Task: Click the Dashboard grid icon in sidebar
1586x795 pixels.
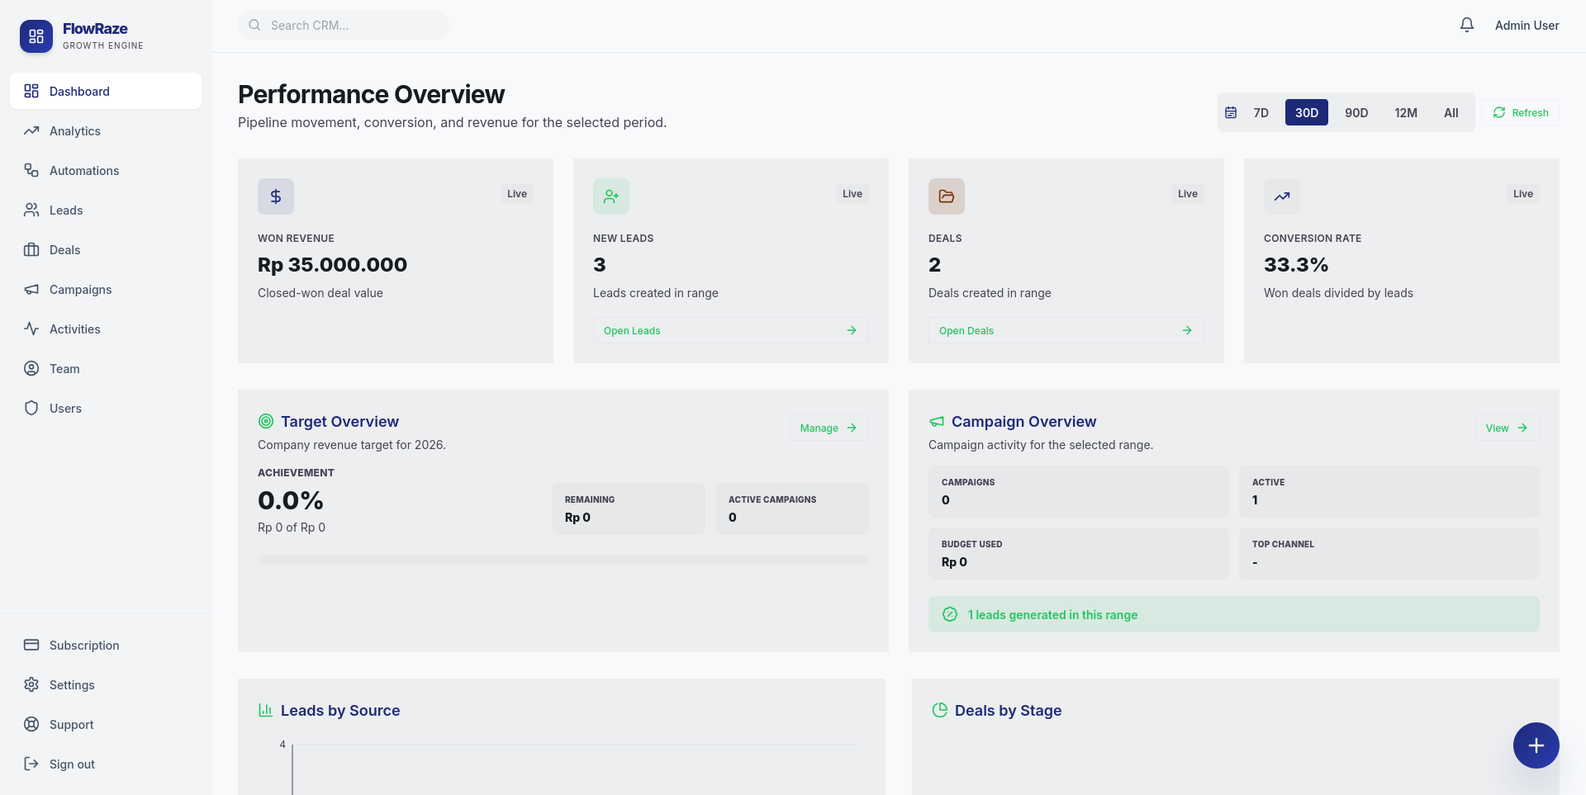Action: (x=31, y=91)
